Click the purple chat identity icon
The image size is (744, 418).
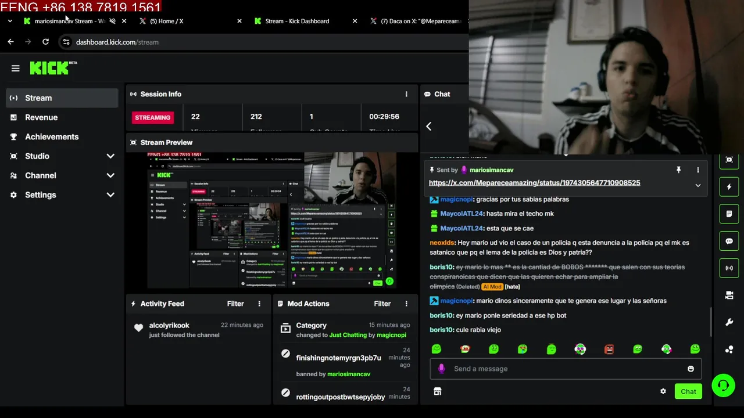[x=442, y=369]
